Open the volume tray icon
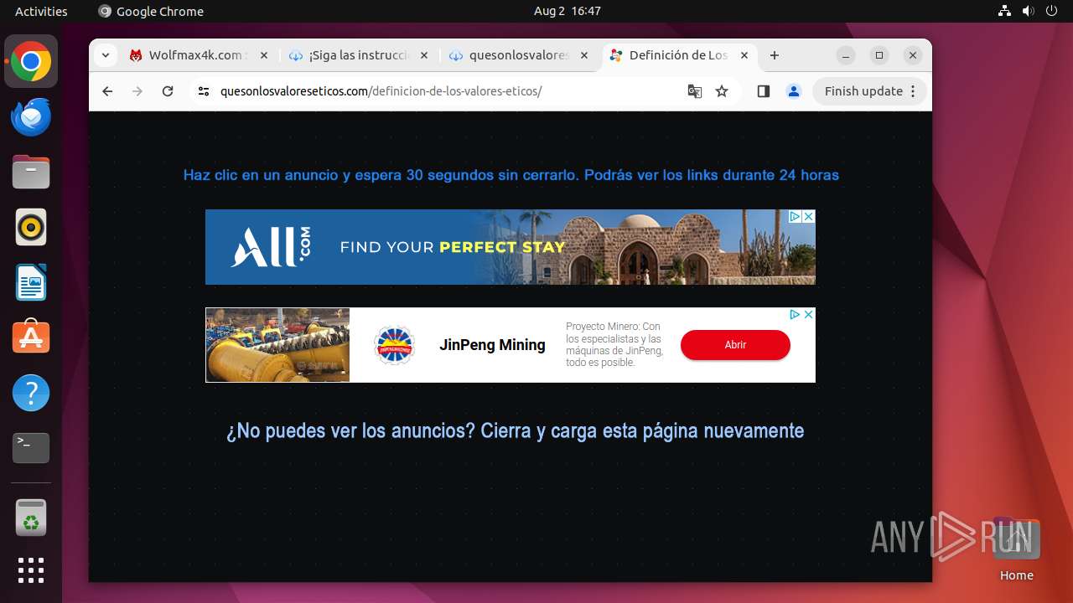1073x603 pixels. (1029, 11)
